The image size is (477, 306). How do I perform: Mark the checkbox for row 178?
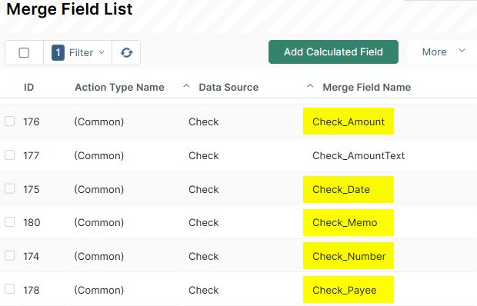(10, 289)
